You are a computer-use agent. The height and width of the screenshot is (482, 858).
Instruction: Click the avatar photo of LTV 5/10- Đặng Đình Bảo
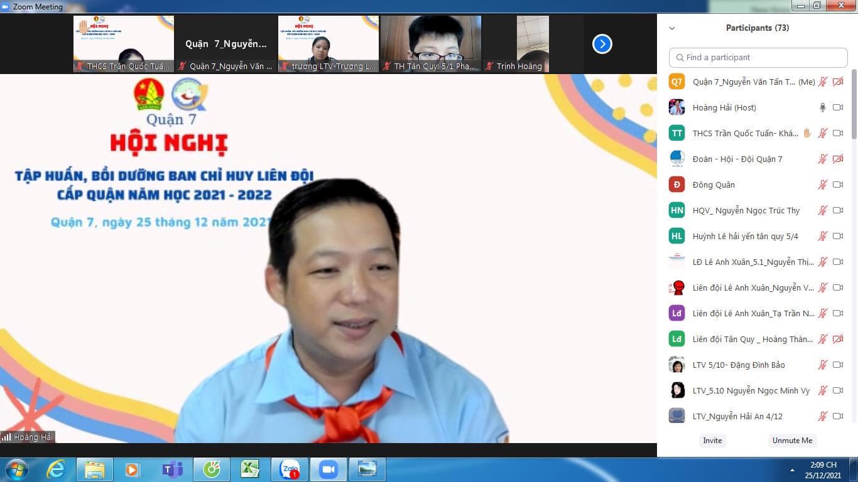(676, 365)
